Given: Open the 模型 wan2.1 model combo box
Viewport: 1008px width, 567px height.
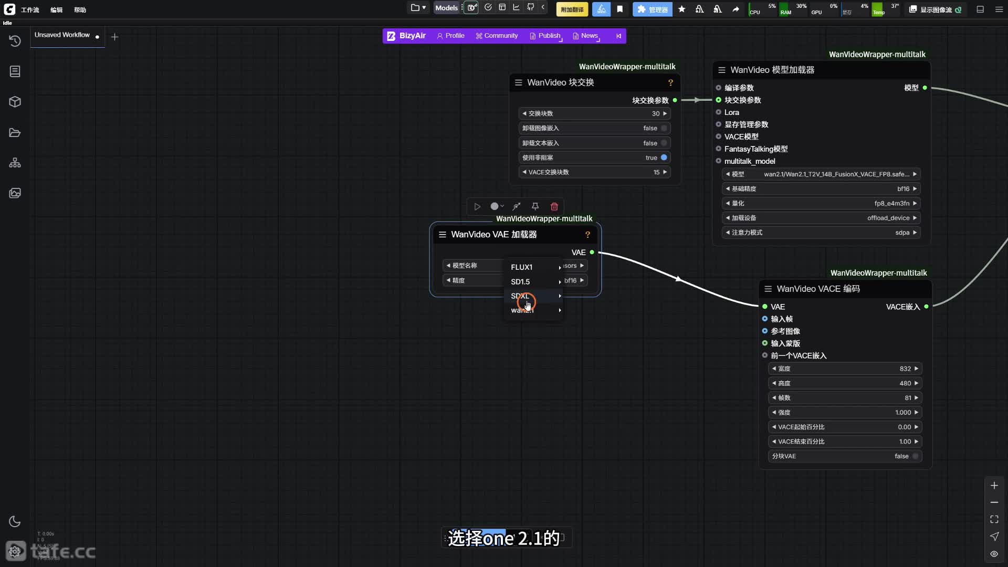Looking at the screenshot, I should (x=821, y=174).
